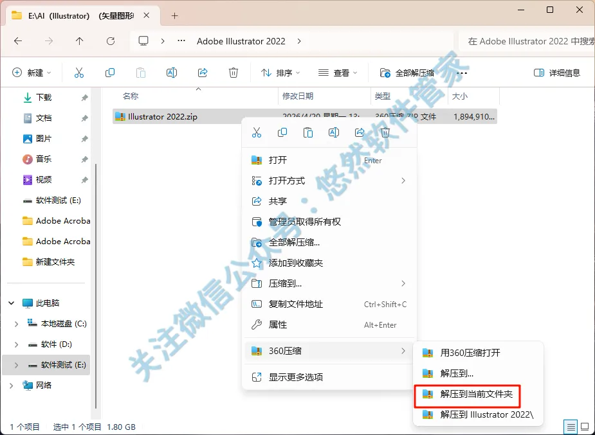The width and height of the screenshot is (595, 435).
Task: Choose 共享 in the context menu
Action: pyautogui.click(x=329, y=201)
